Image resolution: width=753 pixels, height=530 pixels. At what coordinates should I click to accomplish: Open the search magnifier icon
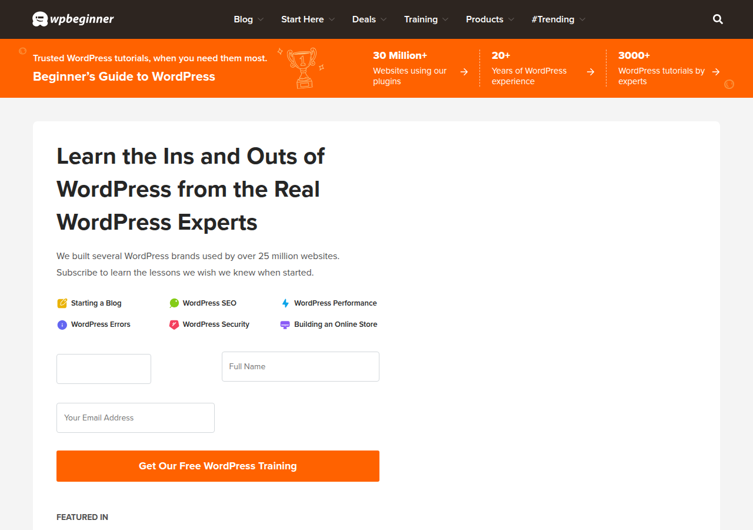[x=718, y=19]
